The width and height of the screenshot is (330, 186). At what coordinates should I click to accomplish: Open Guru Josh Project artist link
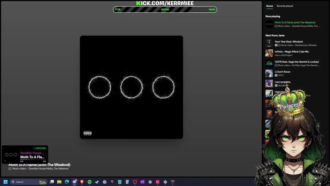click(284, 55)
